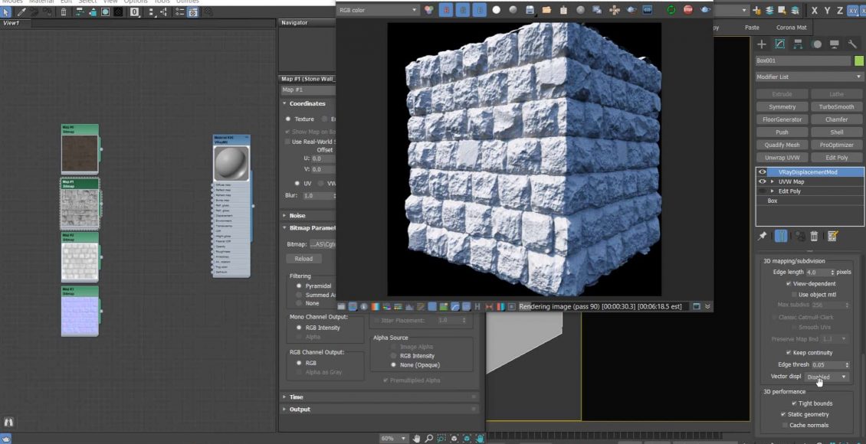866x444 pixels.
Task: Click the green Box001 object color swatch
Action: (x=859, y=60)
